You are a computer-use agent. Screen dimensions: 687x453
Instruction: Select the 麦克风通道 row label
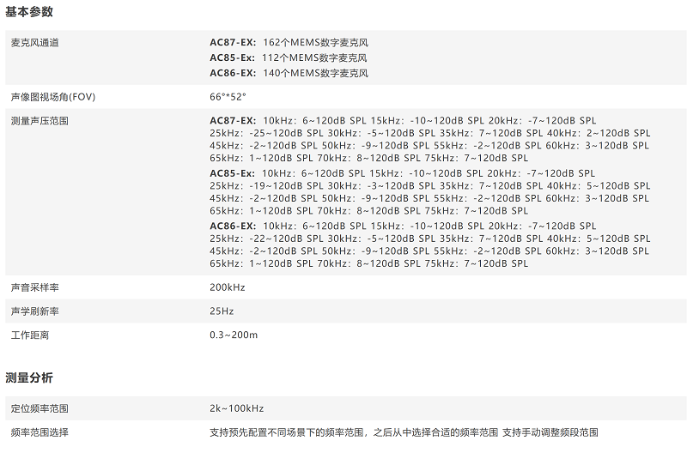[35, 43]
